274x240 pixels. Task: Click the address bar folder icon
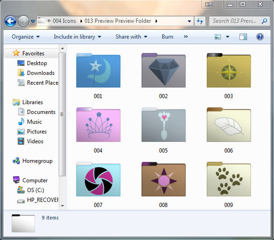(x=41, y=21)
